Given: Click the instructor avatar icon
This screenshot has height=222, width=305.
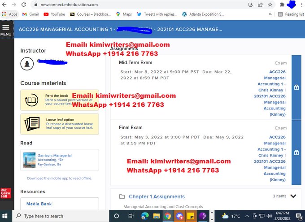Looking at the screenshot, I should (27, 64).
